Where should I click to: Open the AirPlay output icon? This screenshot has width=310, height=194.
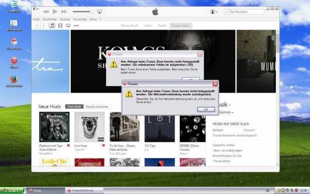point(99,12)
